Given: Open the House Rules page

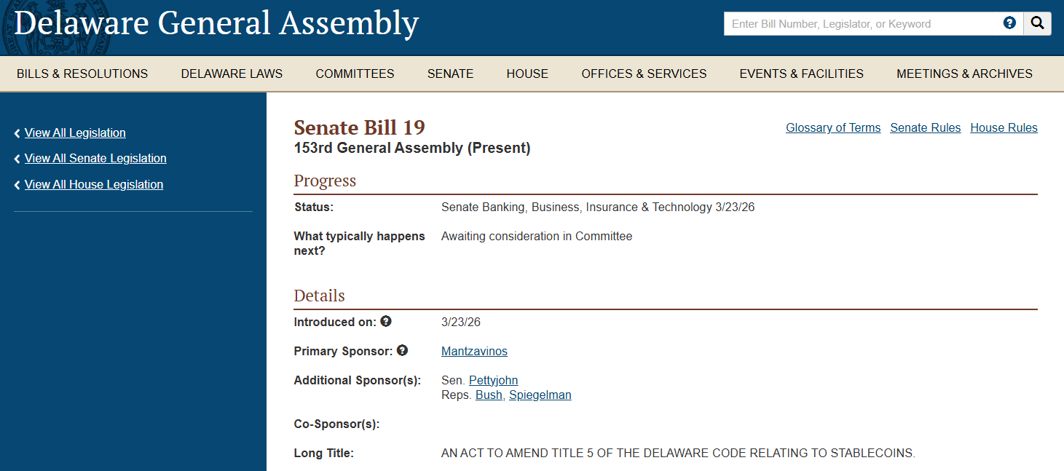Looking at the screenshot, I should [1004, 127].
